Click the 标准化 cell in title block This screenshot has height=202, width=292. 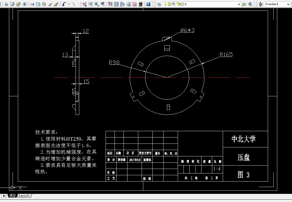point(147,160)
